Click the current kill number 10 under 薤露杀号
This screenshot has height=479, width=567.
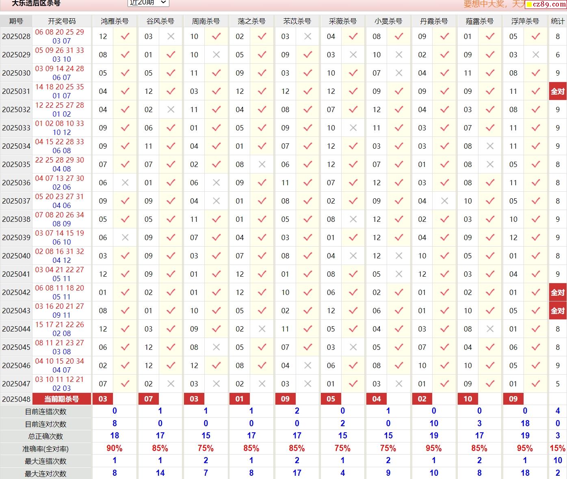[467, 399]
